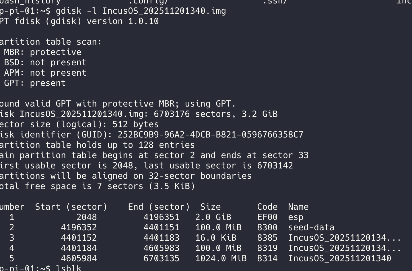Click the last usable sector number 6703142
This screenshot has width=412, height=271.
click(x=275, y=166)
